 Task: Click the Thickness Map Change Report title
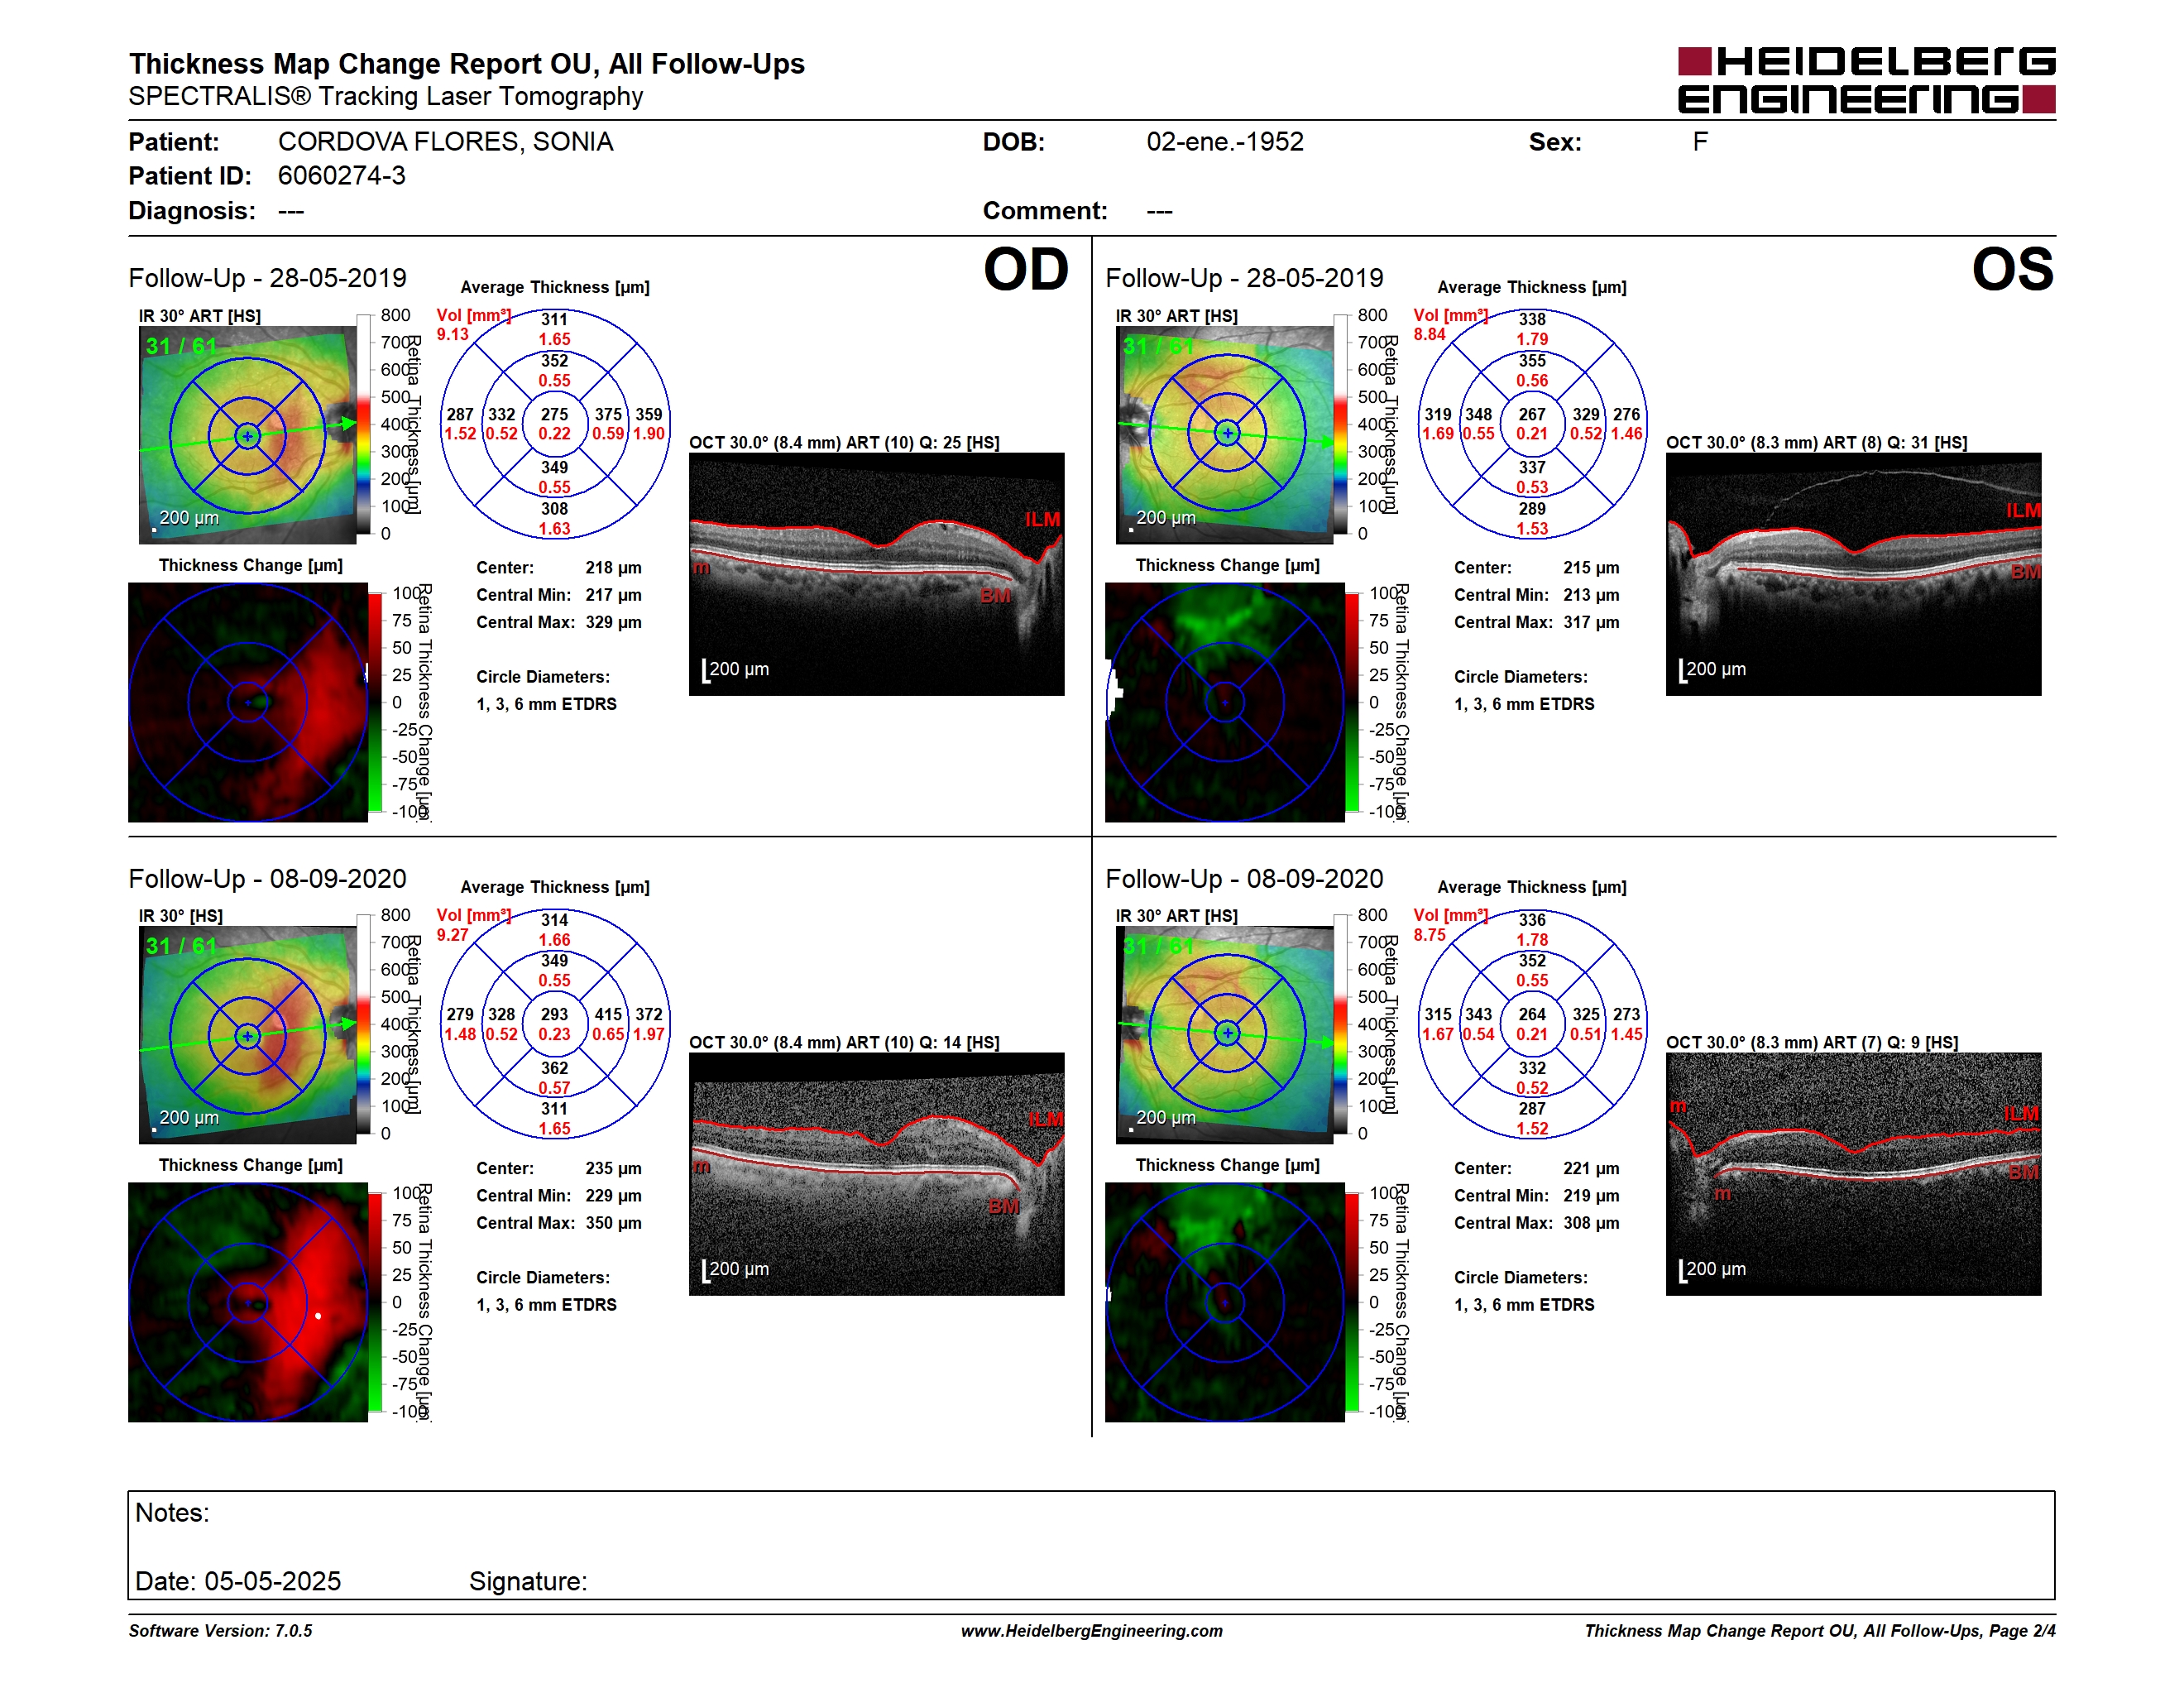(466, 64)
